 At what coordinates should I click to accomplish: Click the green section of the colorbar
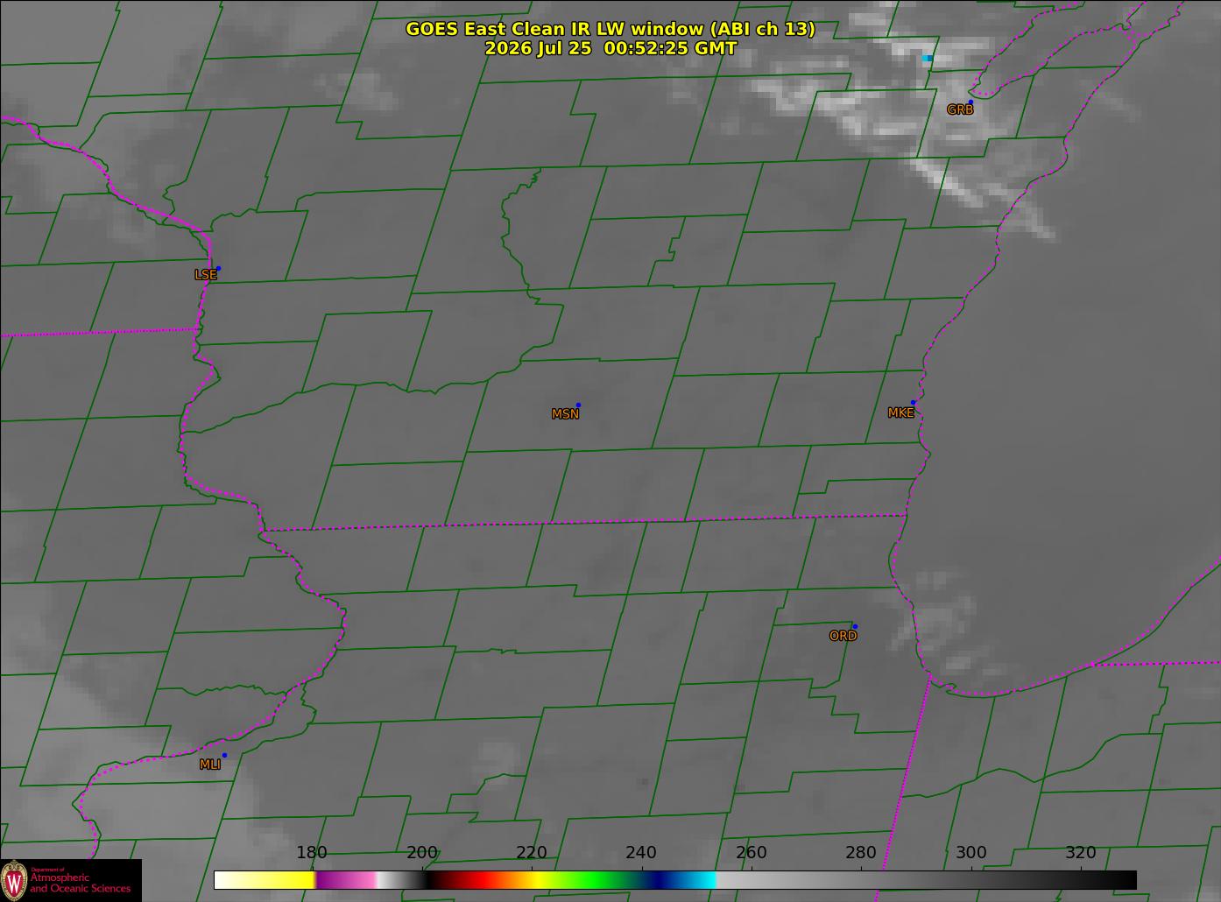[x=596, y=879]
